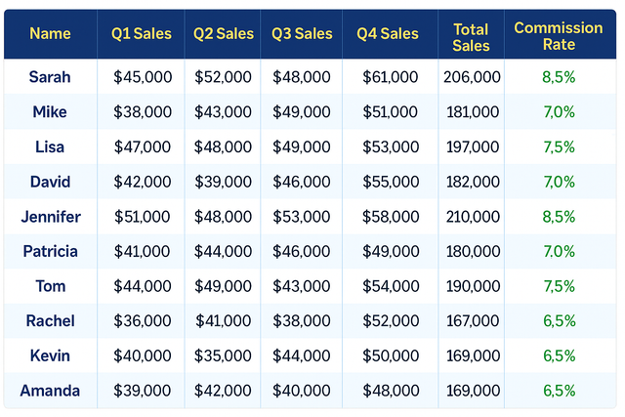The image size is (625, 417).
Task: Select Sarah's name cell
Action: point(50,77)
